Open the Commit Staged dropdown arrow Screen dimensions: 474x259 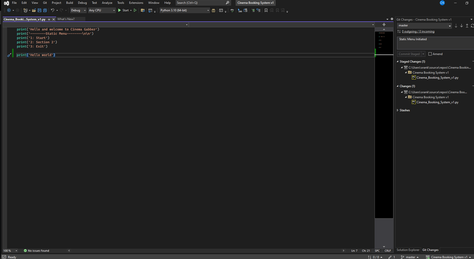tap(423, 54)
